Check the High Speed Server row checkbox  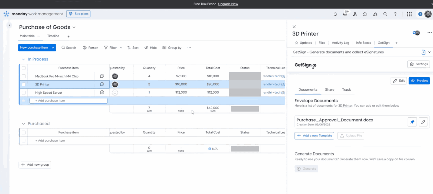point(24,93)
